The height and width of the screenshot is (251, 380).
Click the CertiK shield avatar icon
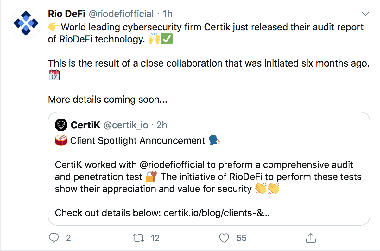click(61, 125)
